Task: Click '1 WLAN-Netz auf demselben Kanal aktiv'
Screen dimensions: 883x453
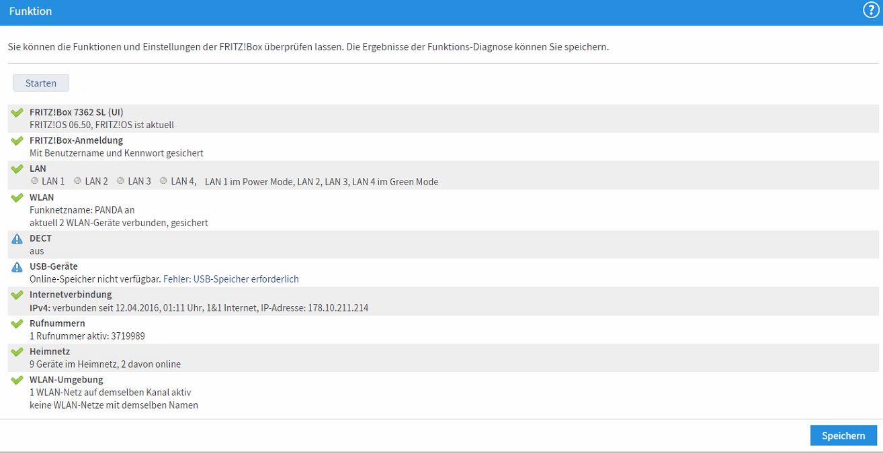Action: (x=111, y=393)
